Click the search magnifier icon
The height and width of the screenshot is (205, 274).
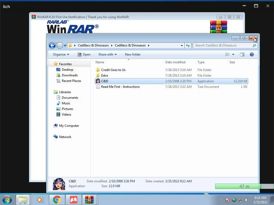click(254, 45)
